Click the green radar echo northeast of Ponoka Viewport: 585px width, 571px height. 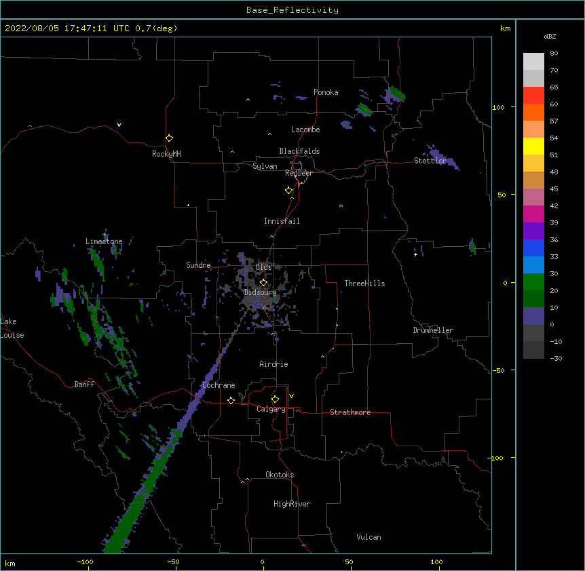[x=396, y=94]
